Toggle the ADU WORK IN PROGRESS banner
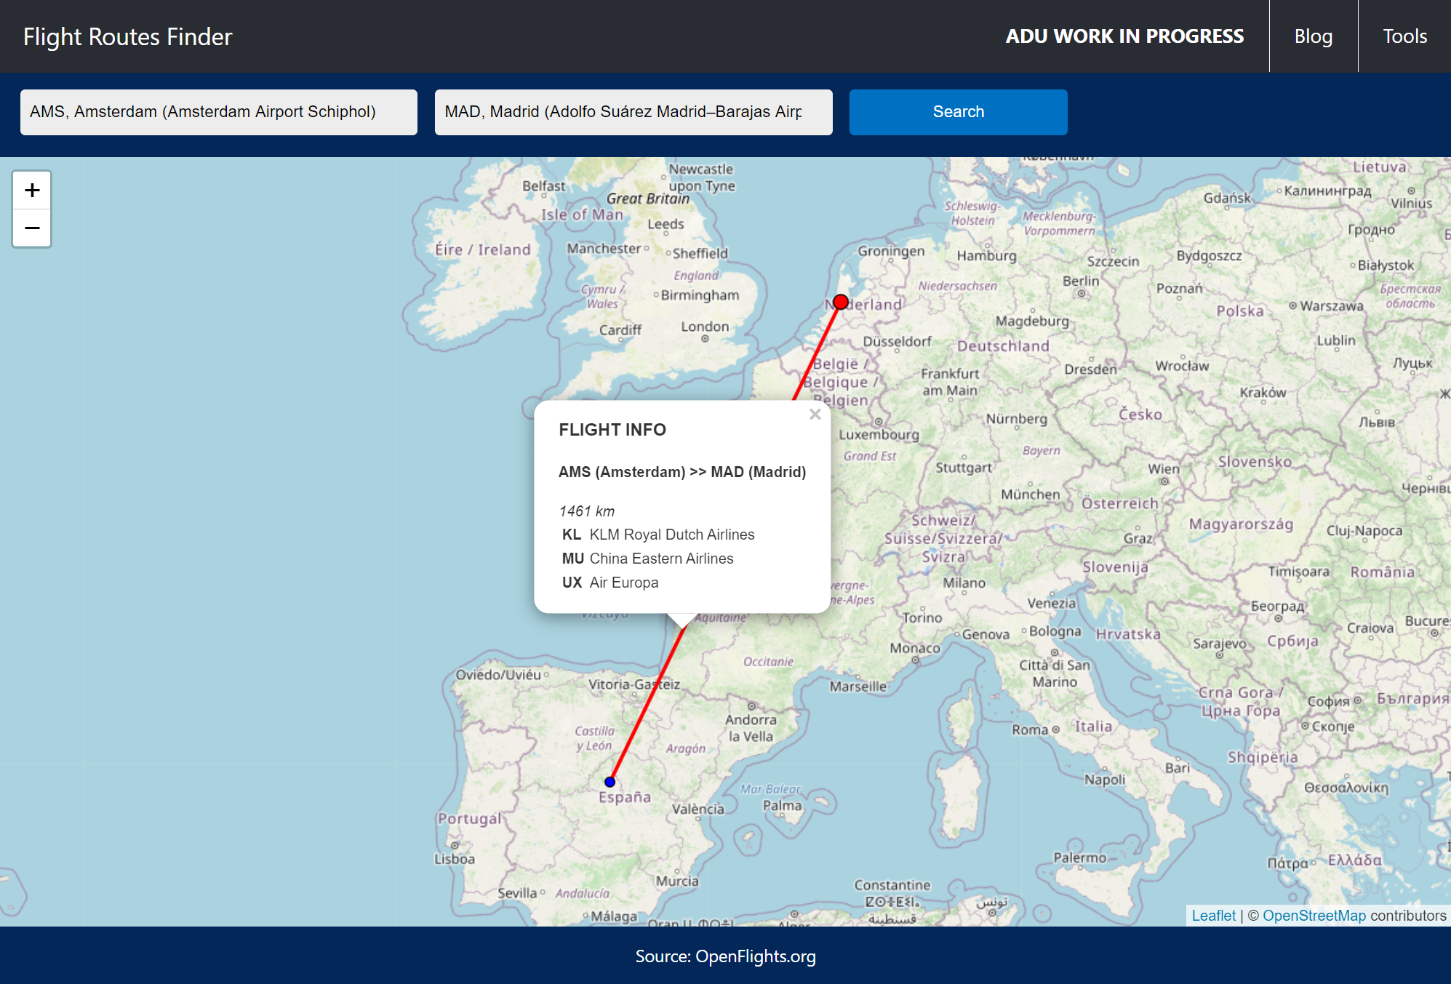 pyautogui.click(x=1124, y=35)
